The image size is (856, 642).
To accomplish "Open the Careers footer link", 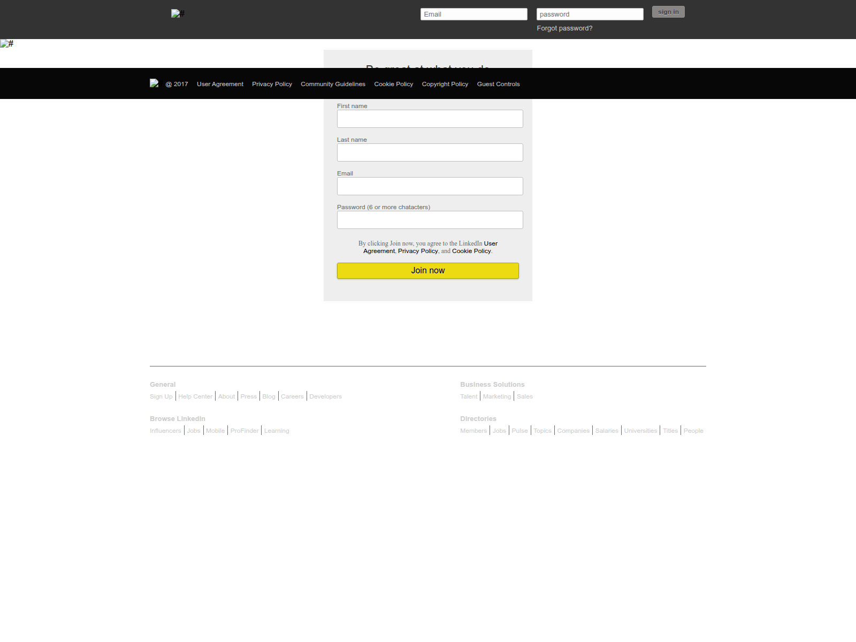I will tap(292, 396).
